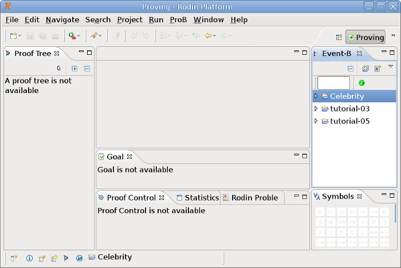The width and height of the screenshot is (401, 268).
Task: Click the New Event-B Project icon
Action: click(365, 68)
